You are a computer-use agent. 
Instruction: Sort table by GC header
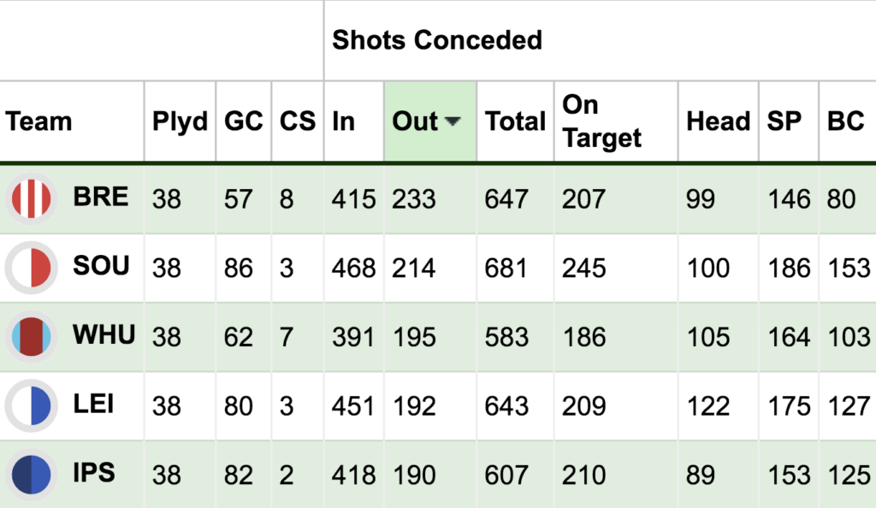[x=243, y=121]
